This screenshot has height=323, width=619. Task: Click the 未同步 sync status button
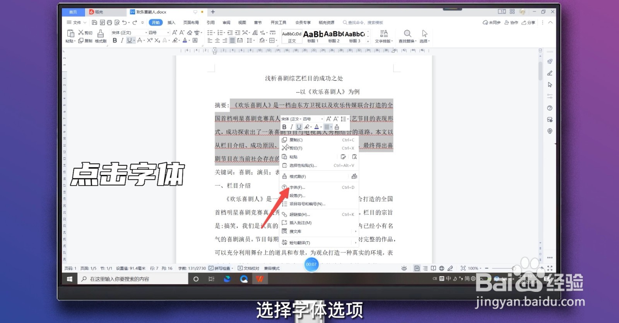[x=491, y=22]
